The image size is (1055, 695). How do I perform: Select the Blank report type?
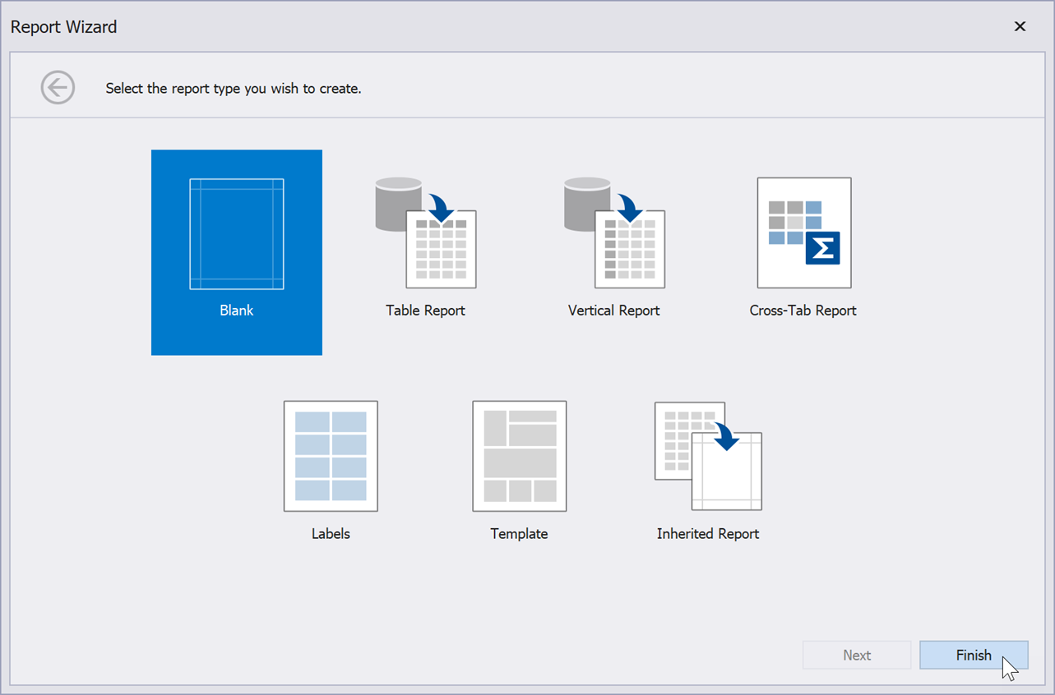pyautogui.click(x=236, y=252)
